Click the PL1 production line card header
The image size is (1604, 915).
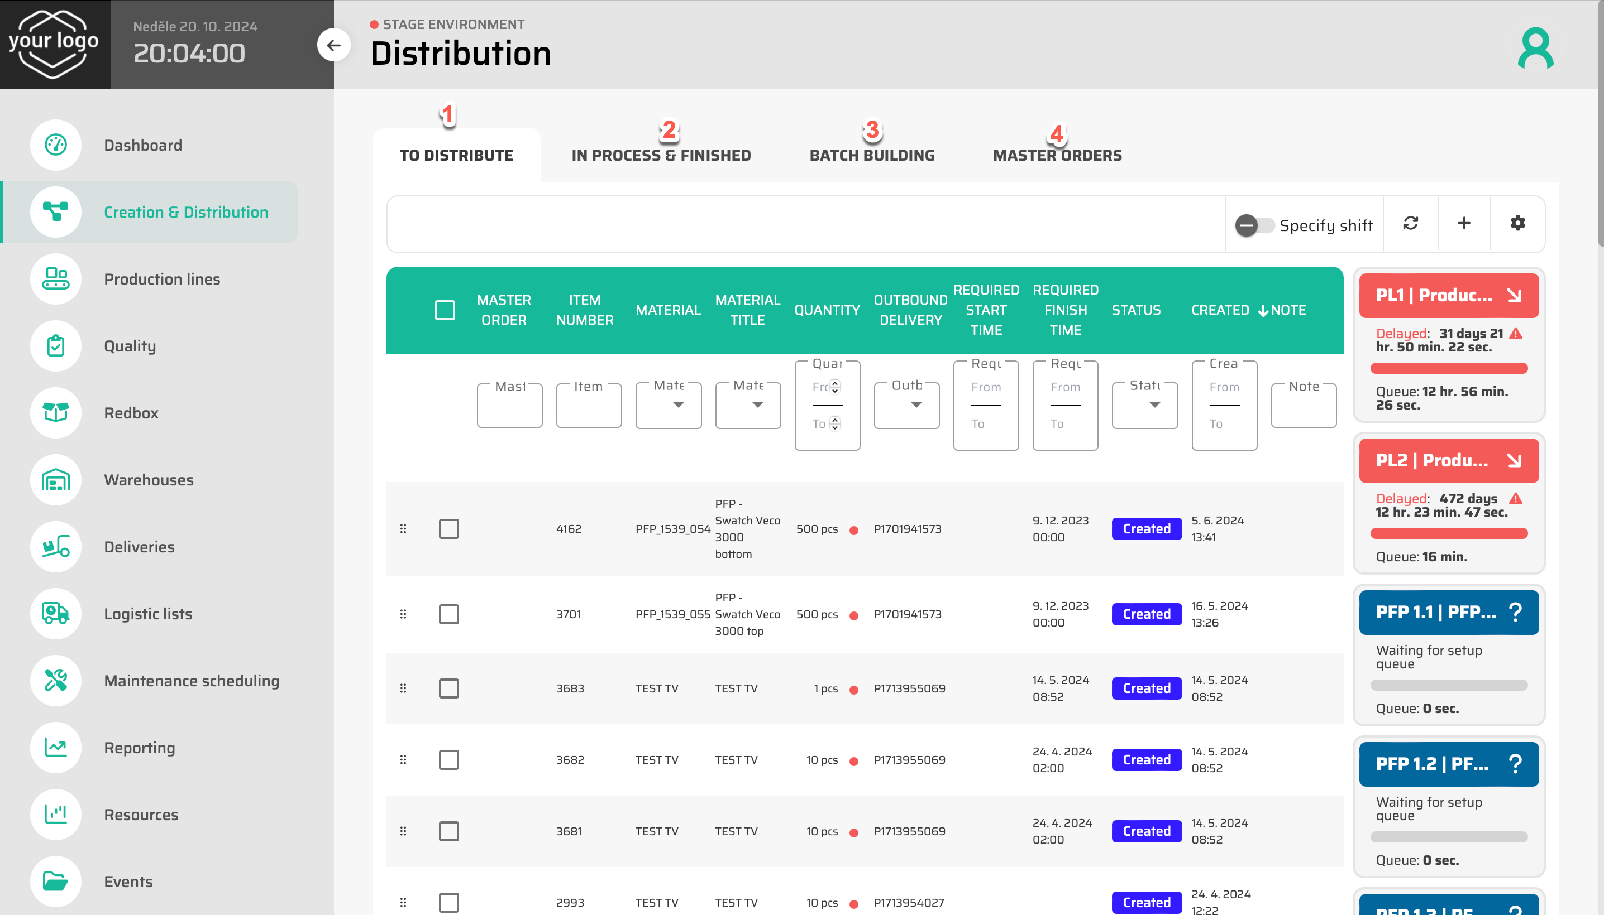(1448, 295)
